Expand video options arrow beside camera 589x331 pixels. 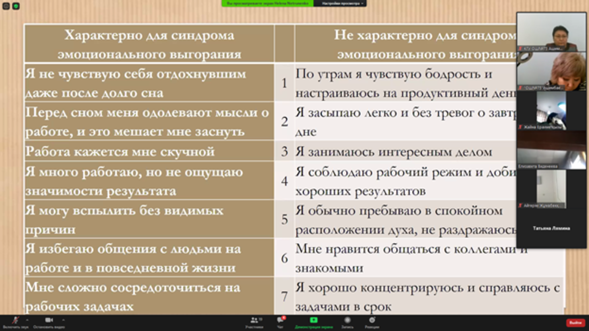[x=63, y=319]
